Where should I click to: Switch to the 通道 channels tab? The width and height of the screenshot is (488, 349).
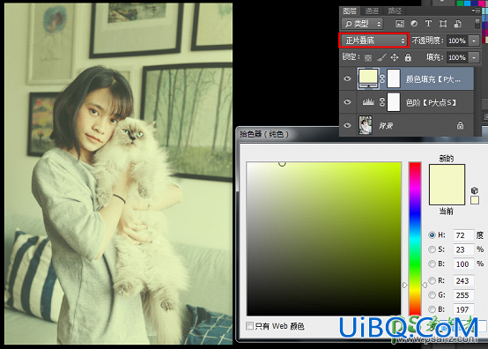coord(372,11)
